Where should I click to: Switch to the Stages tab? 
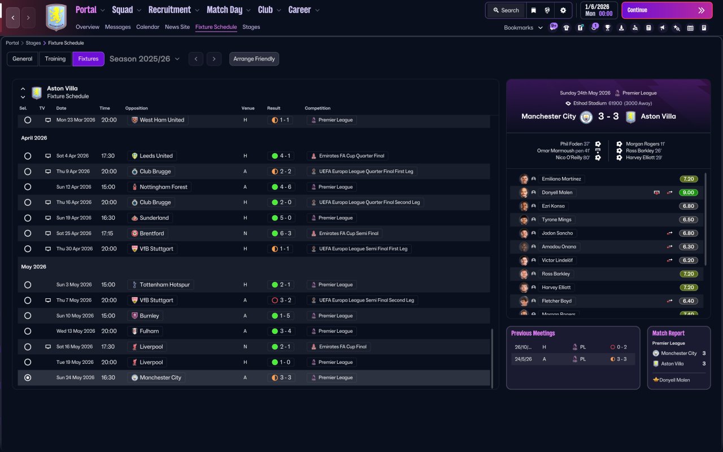click(x=251, y=27)
